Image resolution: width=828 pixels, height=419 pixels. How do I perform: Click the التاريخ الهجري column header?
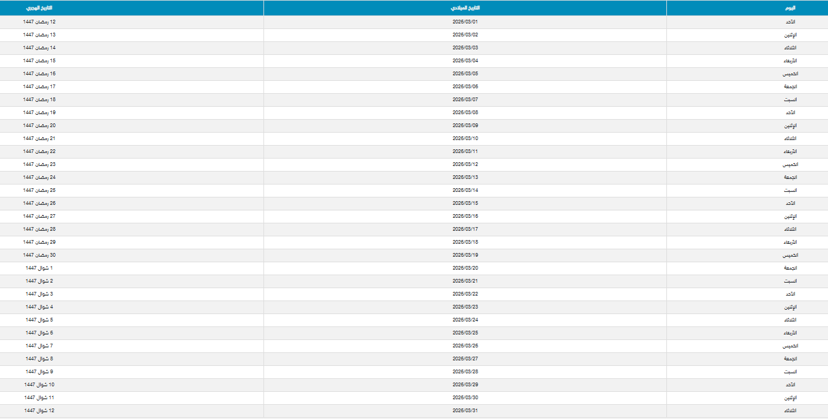click(x=39, y=8)
